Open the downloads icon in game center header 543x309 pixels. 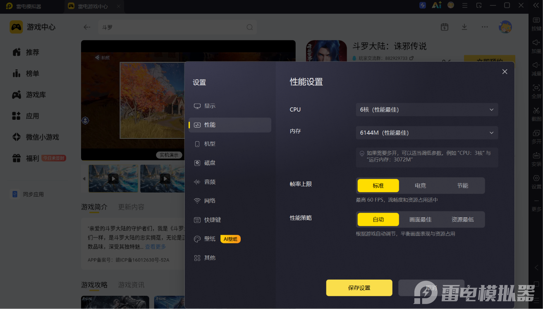[x=464, y=27]
